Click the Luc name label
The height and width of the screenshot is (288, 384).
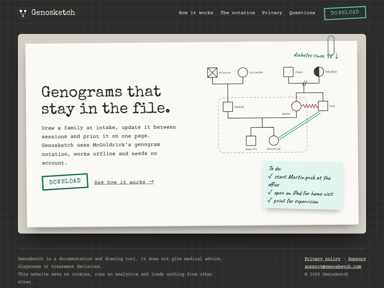tap(332, 106)
